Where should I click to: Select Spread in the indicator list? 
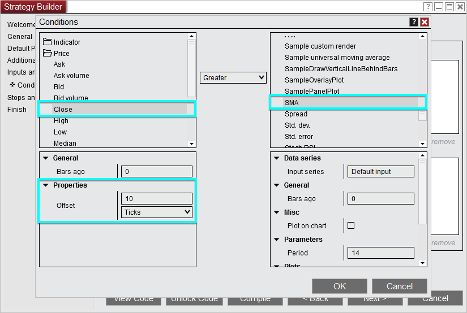click(296, 114)
